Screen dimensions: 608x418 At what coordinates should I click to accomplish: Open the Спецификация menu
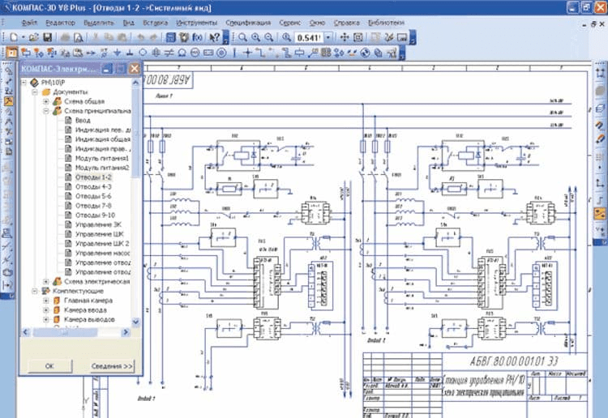(248, 23)
